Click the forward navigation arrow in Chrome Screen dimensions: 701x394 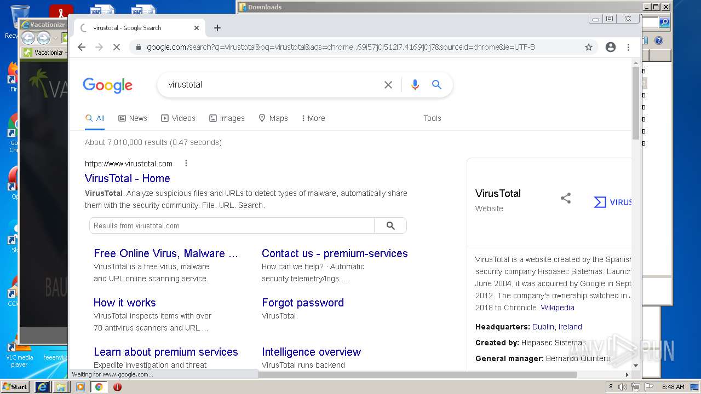pyautogui.click(x=99, y=47)
